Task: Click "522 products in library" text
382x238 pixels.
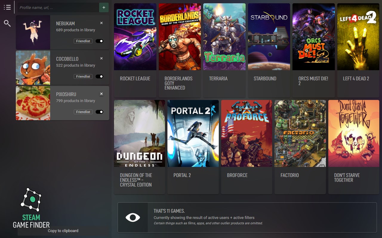Action: [76, 65]
